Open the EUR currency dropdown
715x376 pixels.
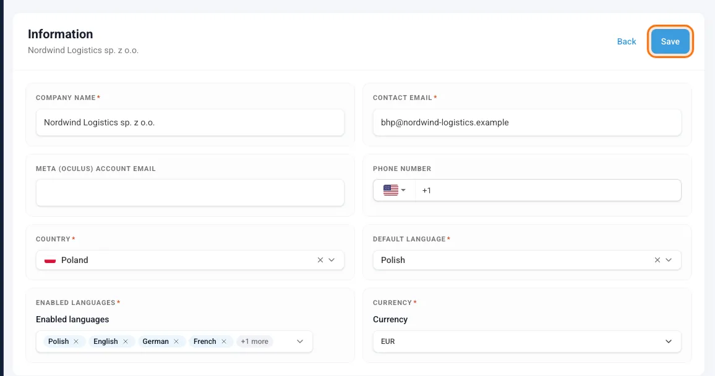527,341
